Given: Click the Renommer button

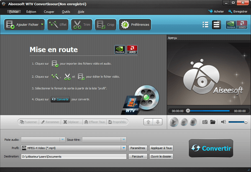Looking at the screenshot, I should 50,122.
